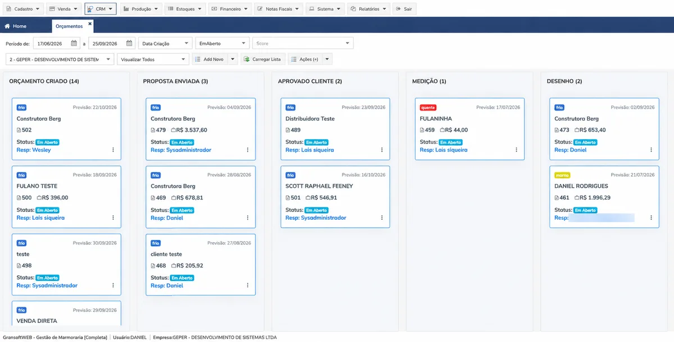Open options menu of budget 473 card
The width and height of the screenshot is (674, 342).
click(x=651, y=150)
